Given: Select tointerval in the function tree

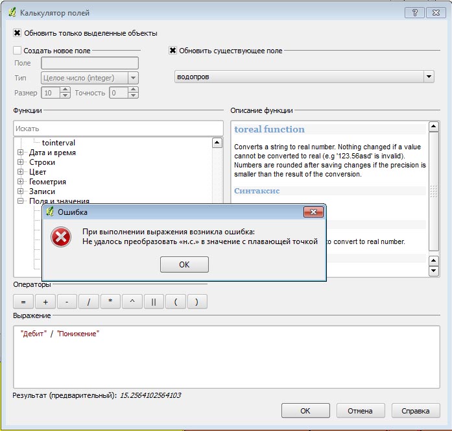Looking at the screenshot, I should point(58,143).
